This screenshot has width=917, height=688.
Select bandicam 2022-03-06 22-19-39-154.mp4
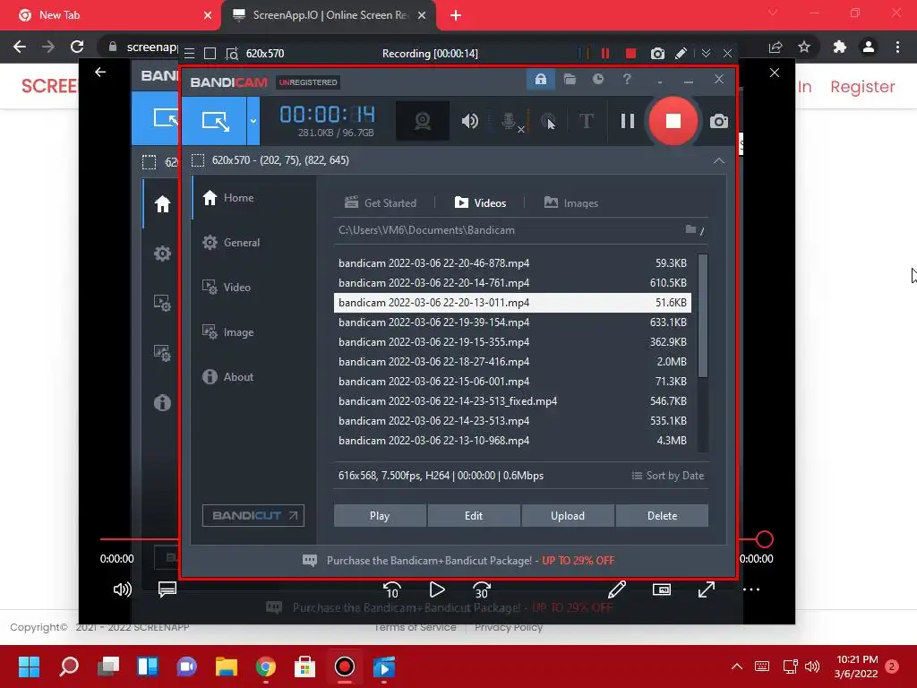pos(512,322)
